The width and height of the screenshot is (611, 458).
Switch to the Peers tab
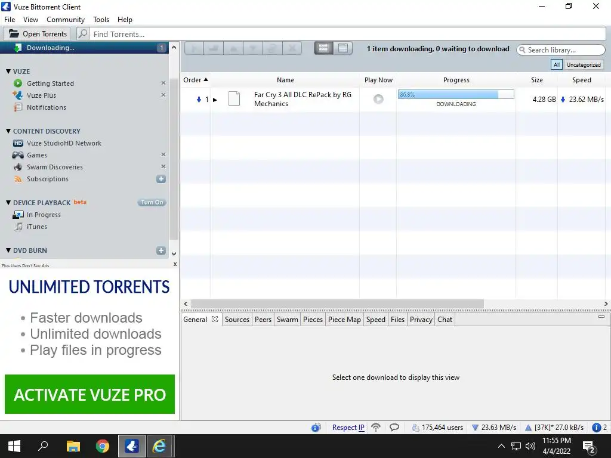coord(263,320)
